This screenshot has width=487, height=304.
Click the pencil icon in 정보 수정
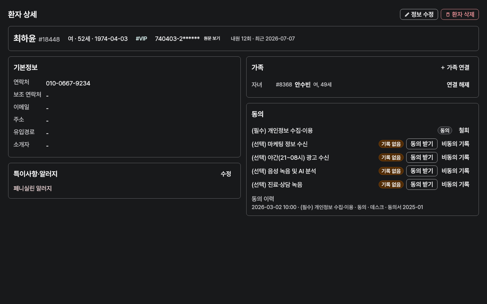pos(407,15)
